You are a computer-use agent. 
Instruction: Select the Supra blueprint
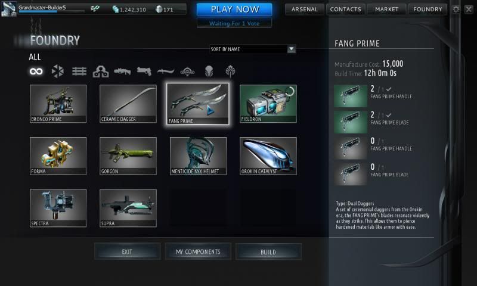coord(128,208)
